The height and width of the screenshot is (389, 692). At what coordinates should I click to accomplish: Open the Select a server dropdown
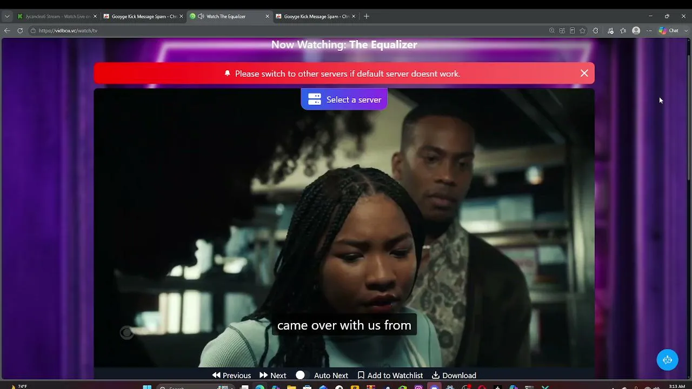point(344,99)
